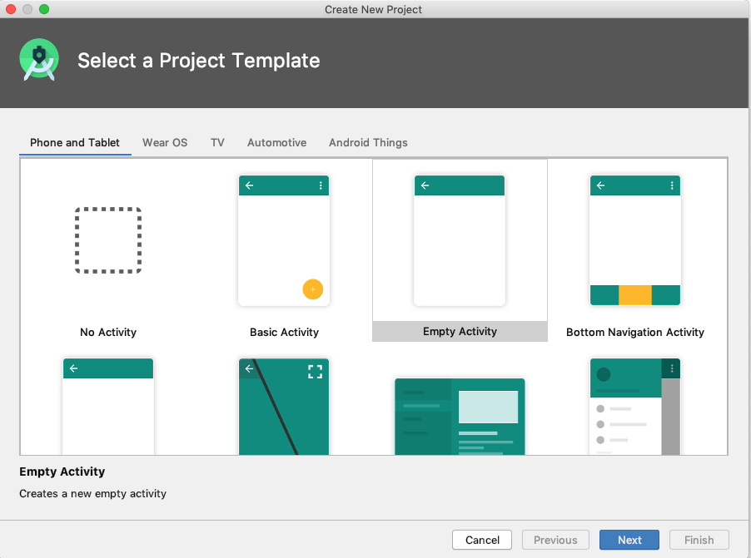The width and height of the screenshot is (751, 558).
Task: Click the overflow dots in Bottom Navigation preview
Action: [672, 185]
